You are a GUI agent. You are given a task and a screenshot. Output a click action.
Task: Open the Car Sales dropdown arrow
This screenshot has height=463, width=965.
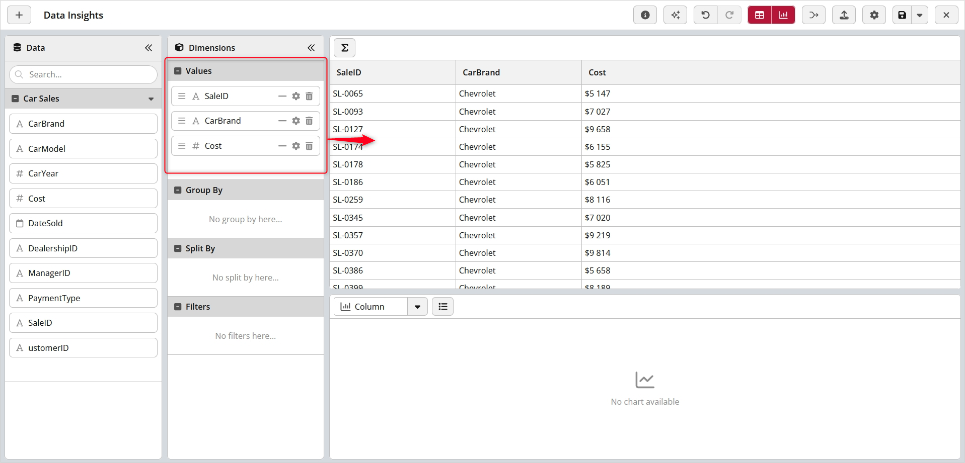(x=151, y=99)
